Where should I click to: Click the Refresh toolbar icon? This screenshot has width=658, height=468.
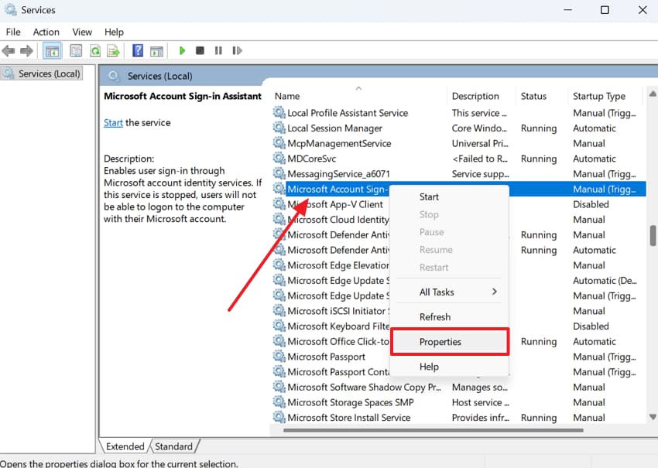(94, 50)
